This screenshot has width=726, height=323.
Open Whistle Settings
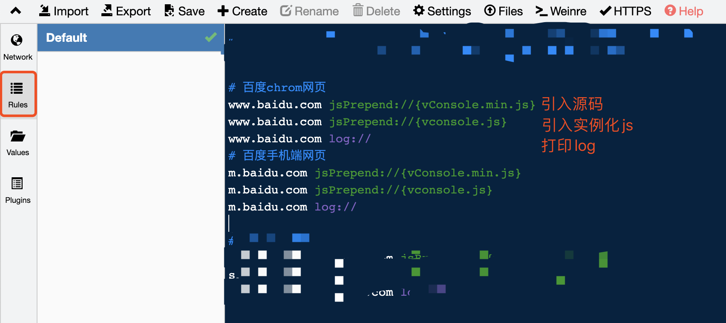click(441, 11)
